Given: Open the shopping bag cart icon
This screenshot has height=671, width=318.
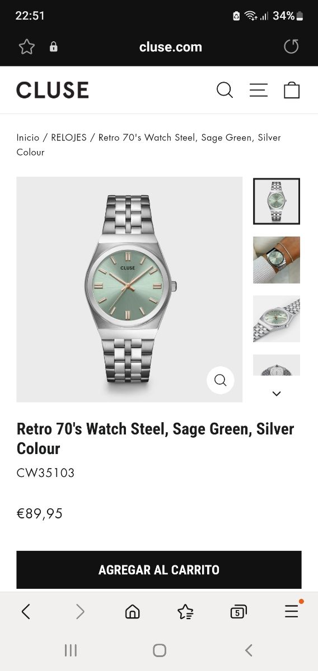Looking at the screenshot, I should tap(292, 90).
